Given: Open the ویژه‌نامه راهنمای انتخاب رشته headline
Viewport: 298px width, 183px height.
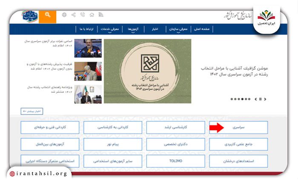Looking at the screenshot, I should click(50, 89).
